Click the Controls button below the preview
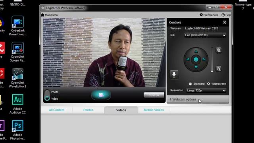The image size is (254, 143). coord(154,95)
